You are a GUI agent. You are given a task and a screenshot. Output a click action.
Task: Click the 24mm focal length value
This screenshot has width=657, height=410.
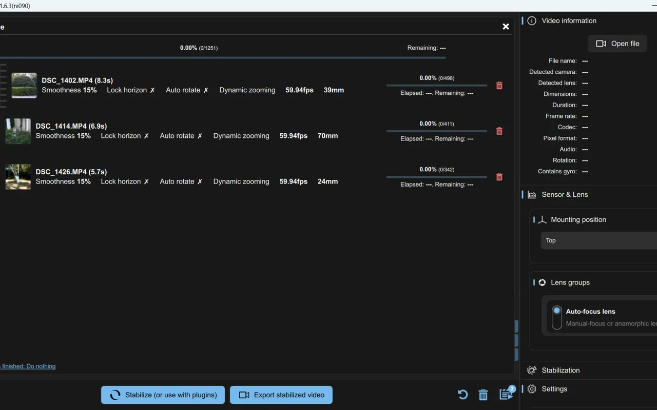click(x=327, y=181)
